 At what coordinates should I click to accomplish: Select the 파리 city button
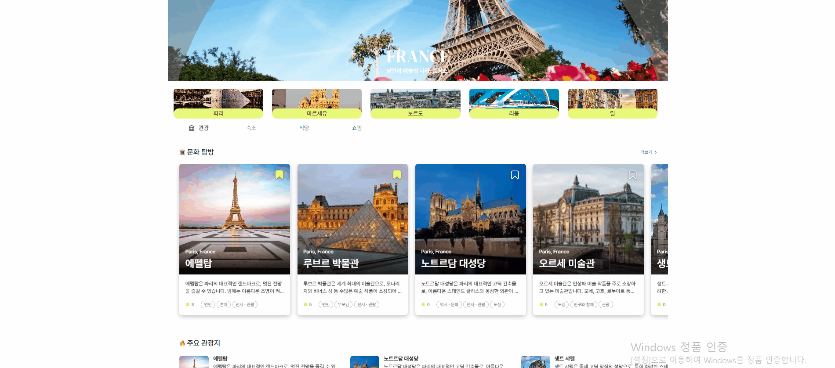tap(218, 104)
